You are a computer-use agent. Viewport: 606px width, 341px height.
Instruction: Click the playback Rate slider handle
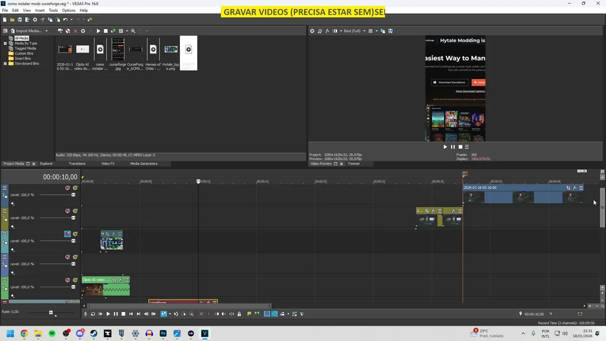(x=51, y=313)
